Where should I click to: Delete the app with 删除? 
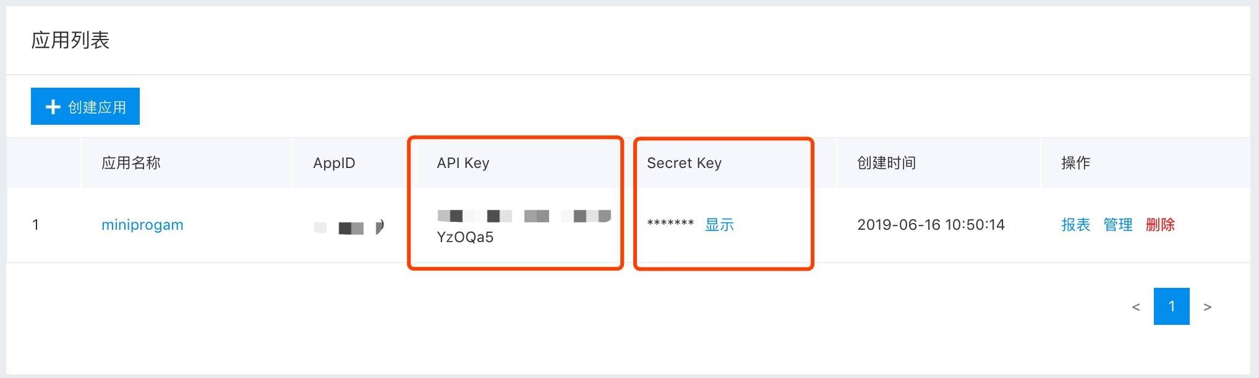click(1160, 225)
